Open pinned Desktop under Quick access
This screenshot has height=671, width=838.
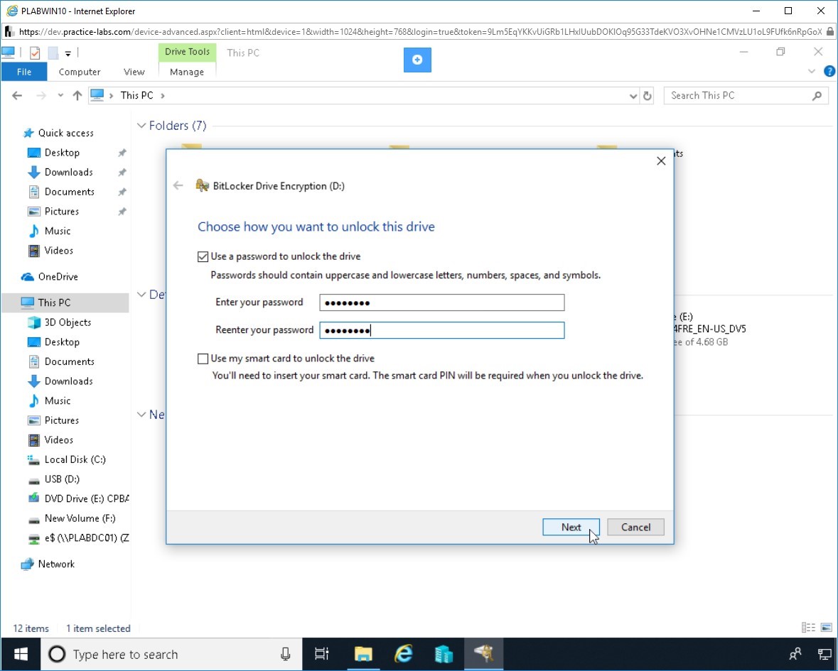tap(61, 153)
